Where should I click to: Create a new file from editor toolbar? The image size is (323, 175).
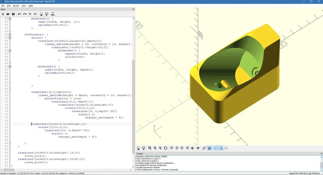click(3, 14)
